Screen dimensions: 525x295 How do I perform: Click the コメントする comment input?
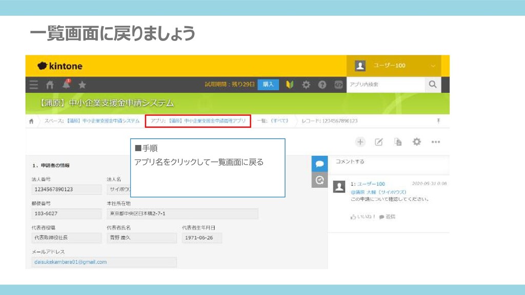389,165
